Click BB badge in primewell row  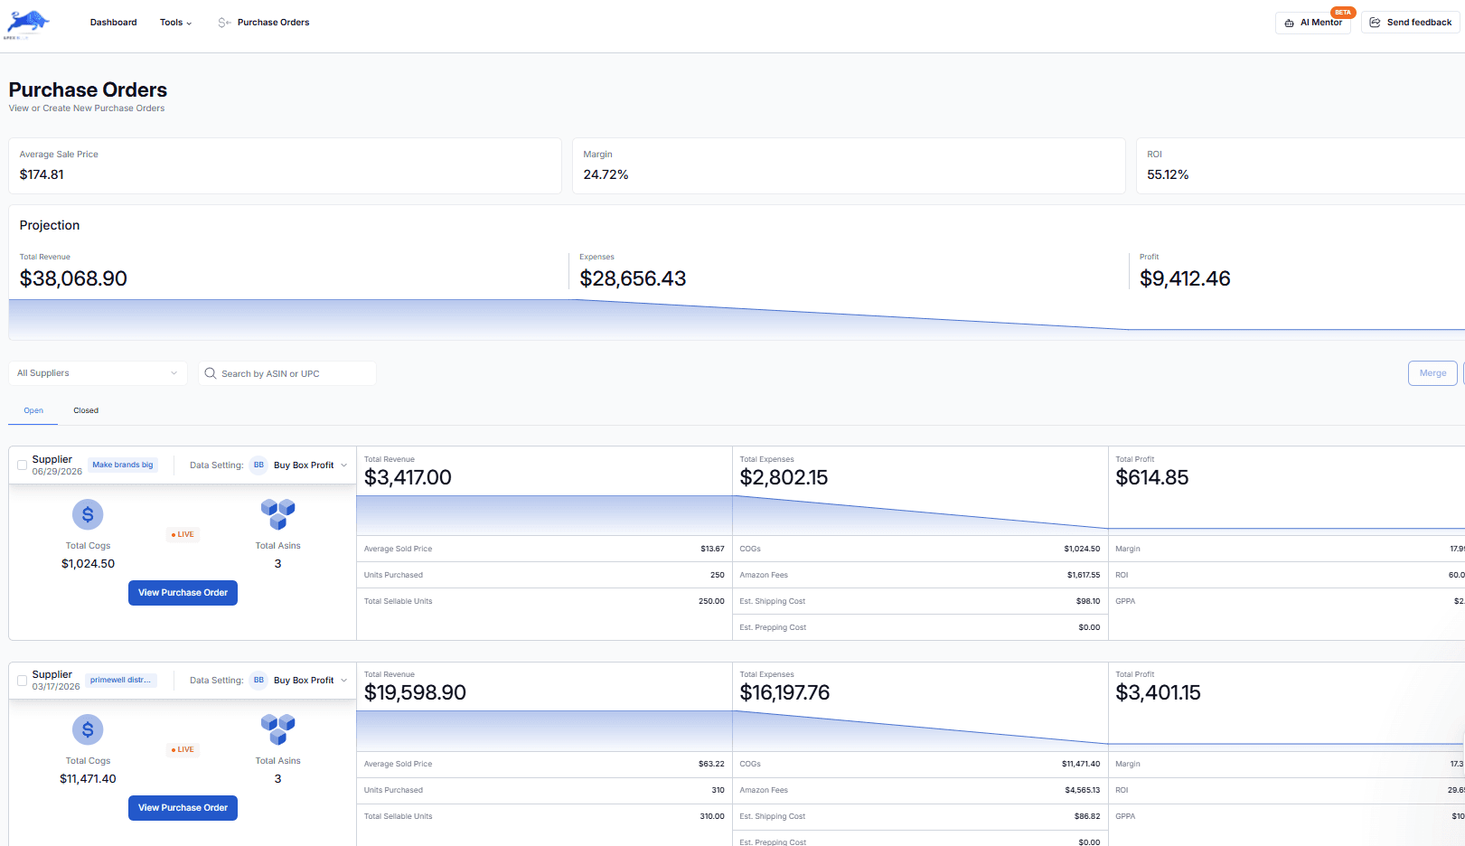click(x=258, y=681)
